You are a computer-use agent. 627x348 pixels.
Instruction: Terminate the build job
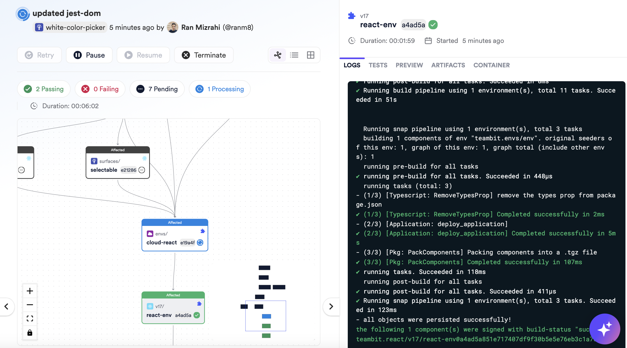click(x=204, y=55)
